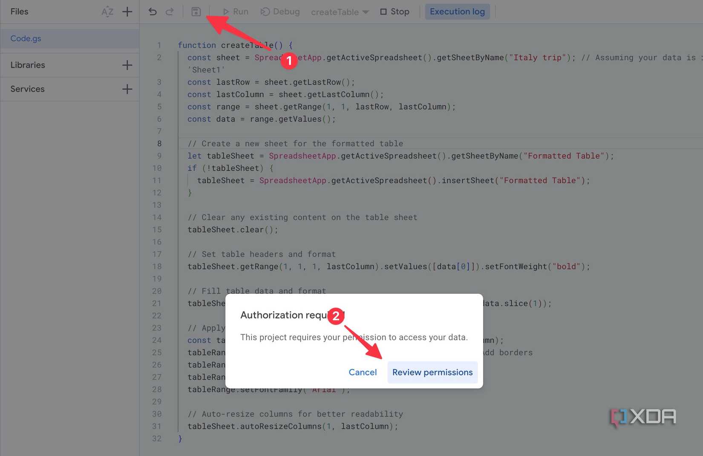This screenshot has width=703, height=456.
Task: Select the Services sidebar item
Action: [27, 89]
